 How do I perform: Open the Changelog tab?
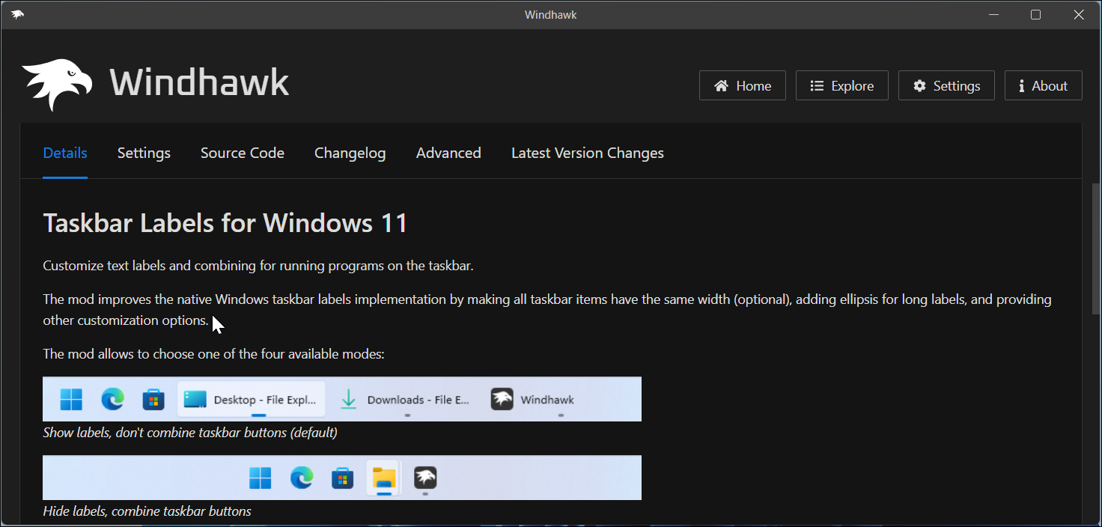(350, 153)
